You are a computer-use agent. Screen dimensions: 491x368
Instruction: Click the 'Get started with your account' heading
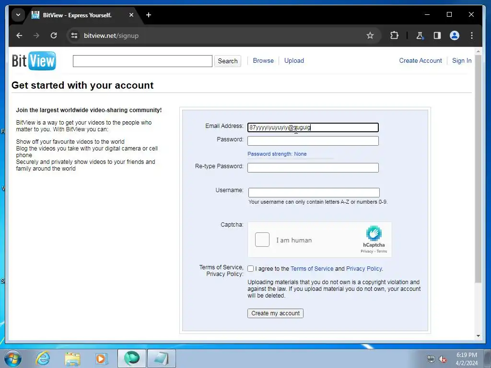[82, 85]
